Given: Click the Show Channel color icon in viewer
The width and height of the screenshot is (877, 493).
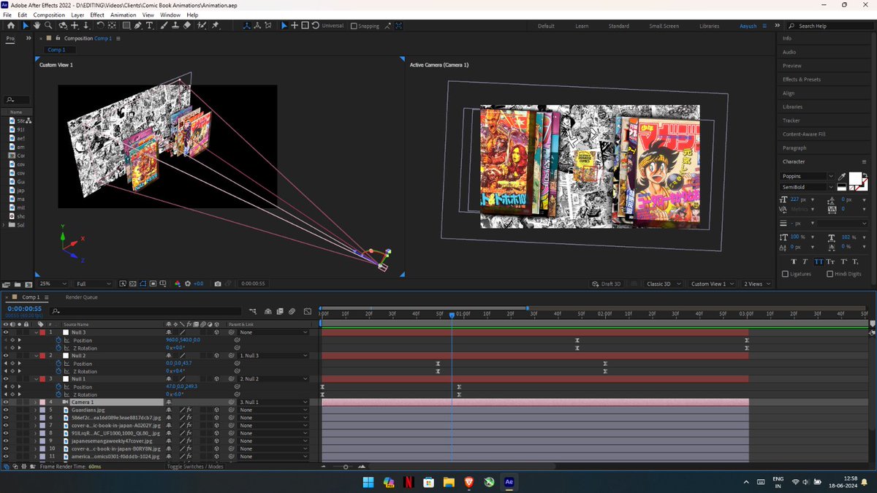Looking at the screenshot, I should (x=178, y=283).
